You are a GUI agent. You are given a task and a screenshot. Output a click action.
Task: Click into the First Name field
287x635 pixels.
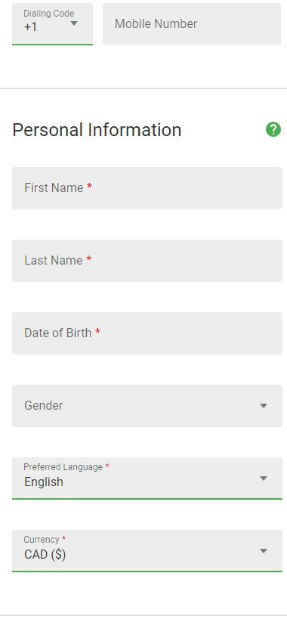pyautogui.click(x=147, y=188)
